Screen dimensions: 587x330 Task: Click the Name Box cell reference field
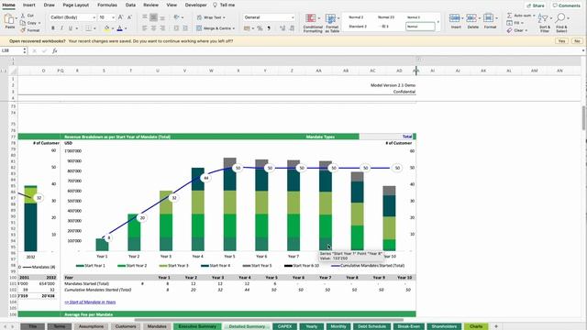(x=14, y=50)
